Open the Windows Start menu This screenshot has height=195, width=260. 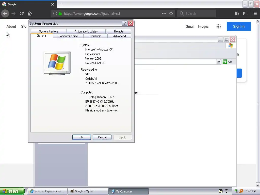tap(12, 191)
